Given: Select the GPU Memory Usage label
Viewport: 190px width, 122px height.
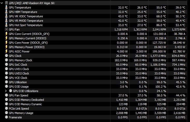Looking at the screenshot, I should 21,113.
